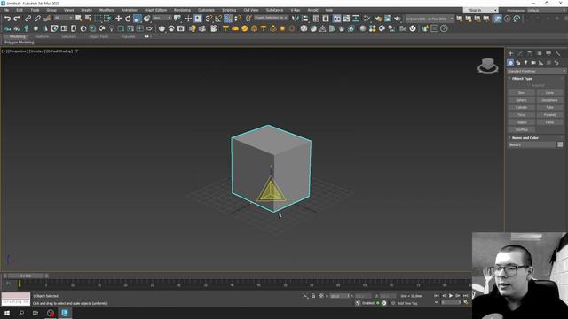Open the Standard Primitives dropdown
This screenshot has height=319, width=568.
(x=536, y=71)
